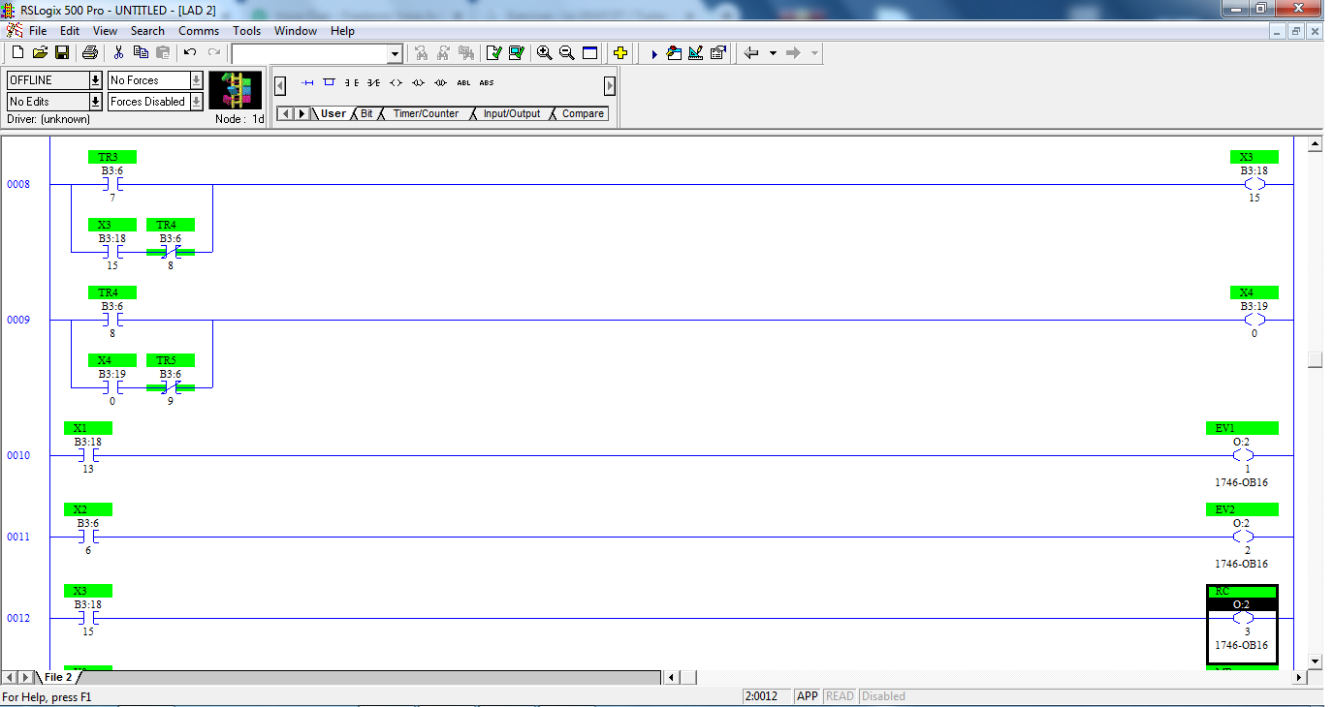The image size is (1334, 707).
Task: Select the Examine If Closed instruction icon
Action: coord(353,82)
